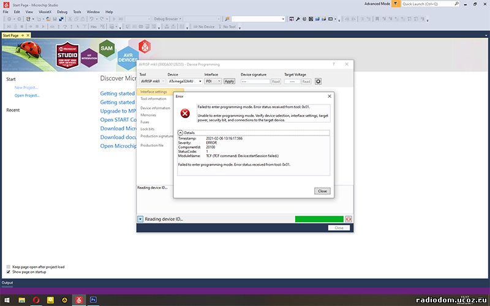Viewport: 490px width, 306px height.
Task: Click the Save All toolbar icon
Action: coord(61,19)
